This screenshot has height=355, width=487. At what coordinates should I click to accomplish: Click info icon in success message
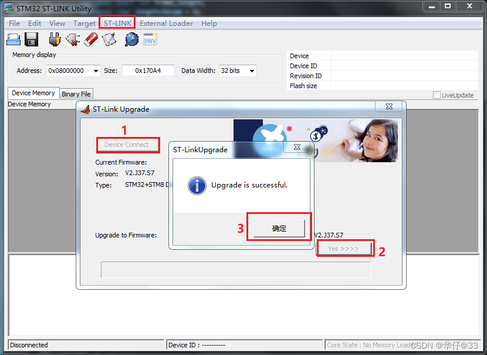pos(197,186)
